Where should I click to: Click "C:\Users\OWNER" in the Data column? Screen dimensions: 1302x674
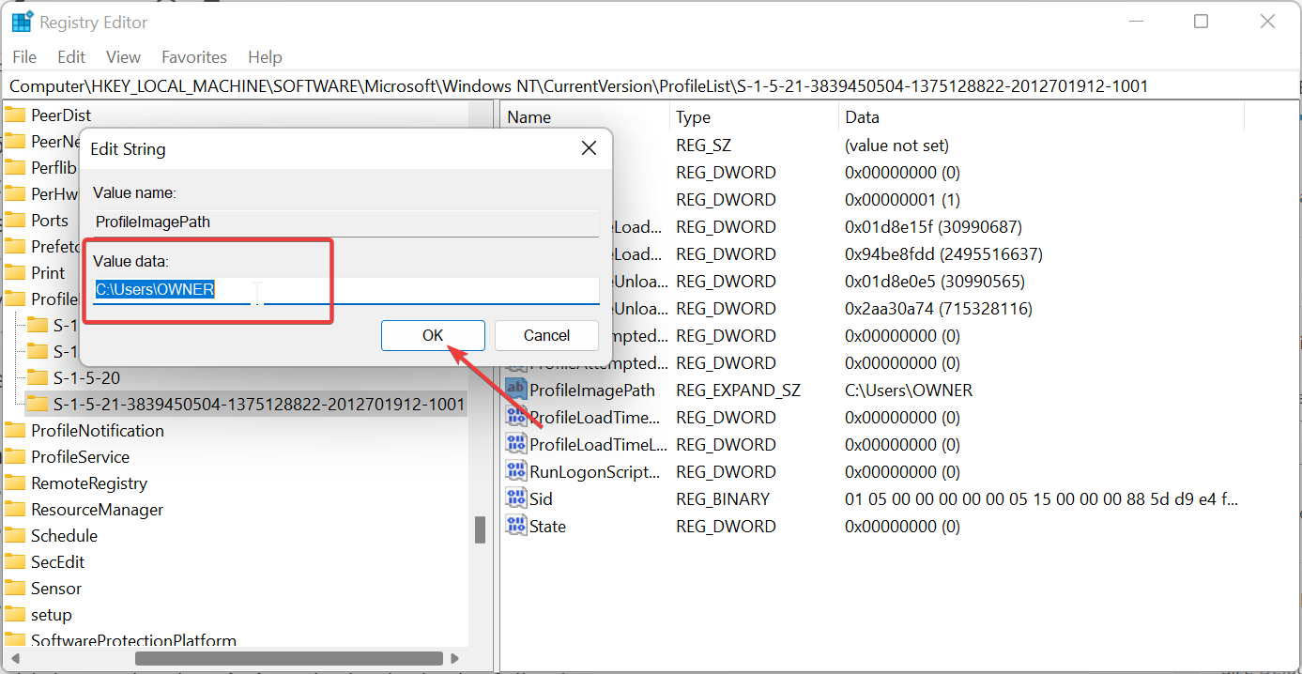(x=909, y=391)
